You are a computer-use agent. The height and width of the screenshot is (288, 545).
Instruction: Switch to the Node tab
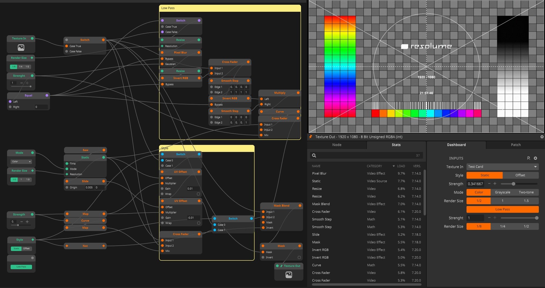[337, 145]
